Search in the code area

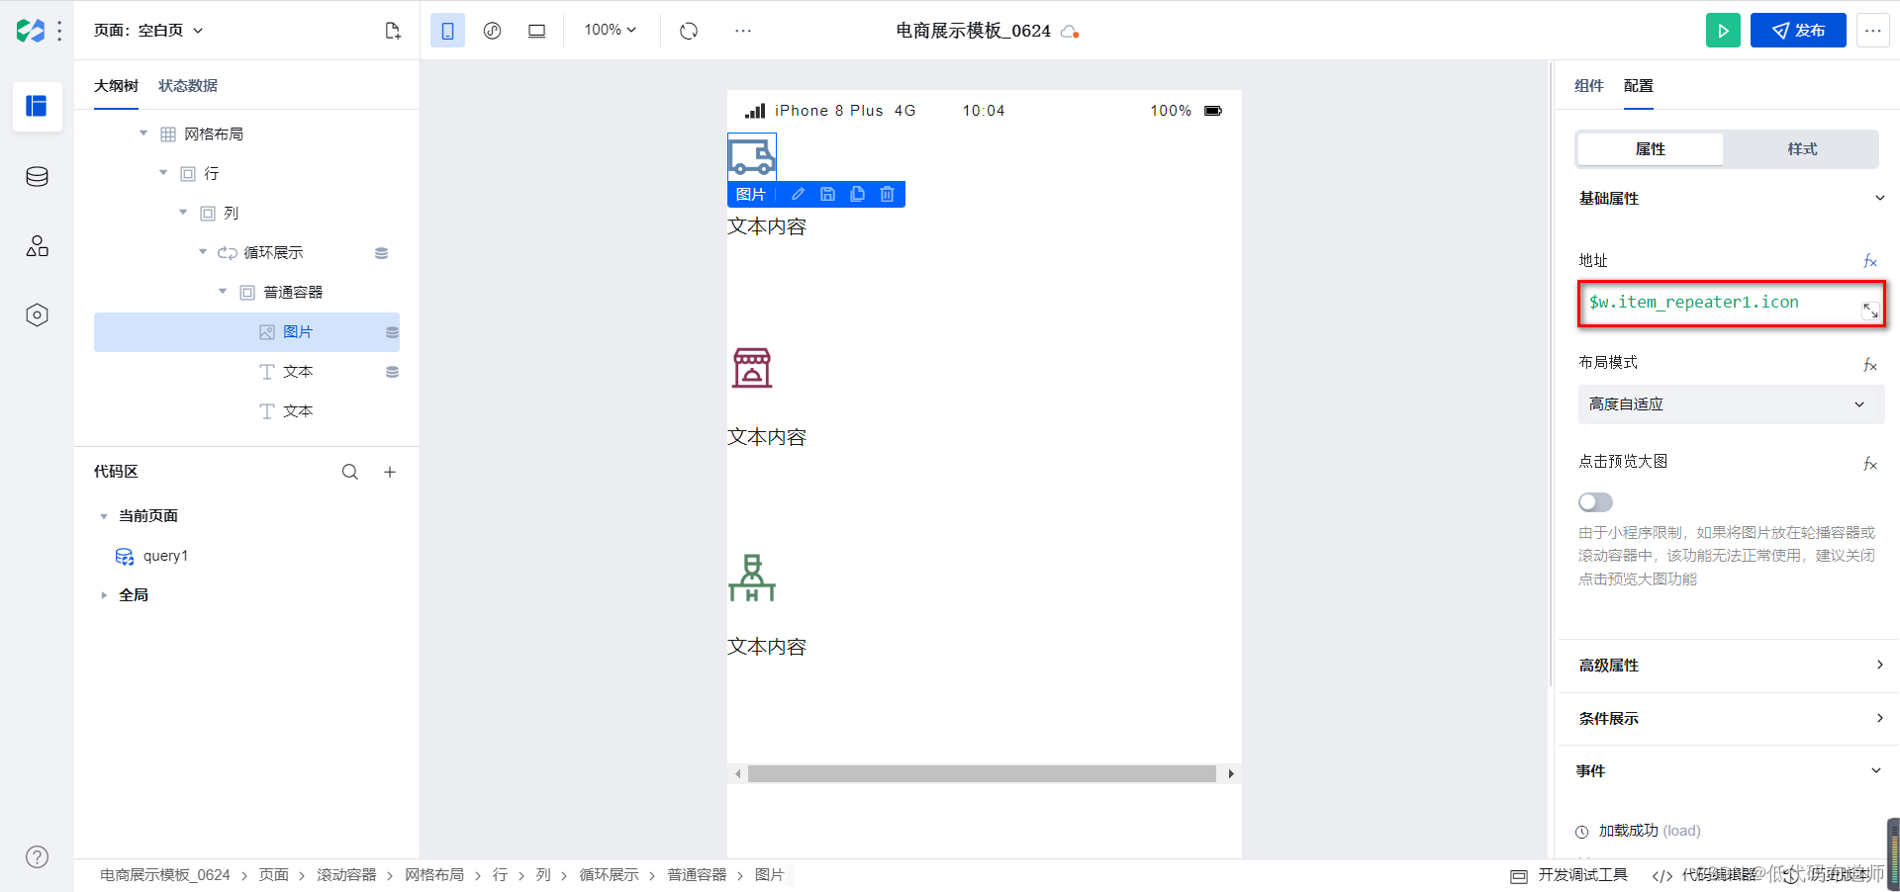pos(350,472)
